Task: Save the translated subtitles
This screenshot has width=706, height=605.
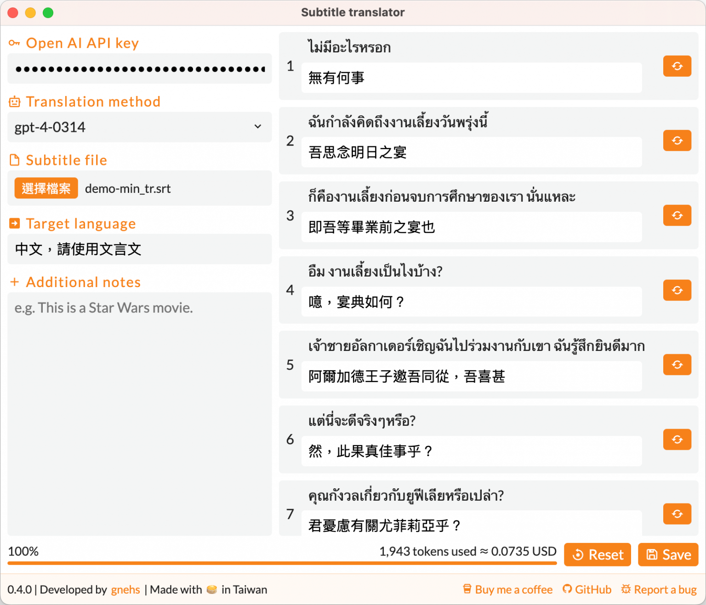Action: click(x=668, y=554)
